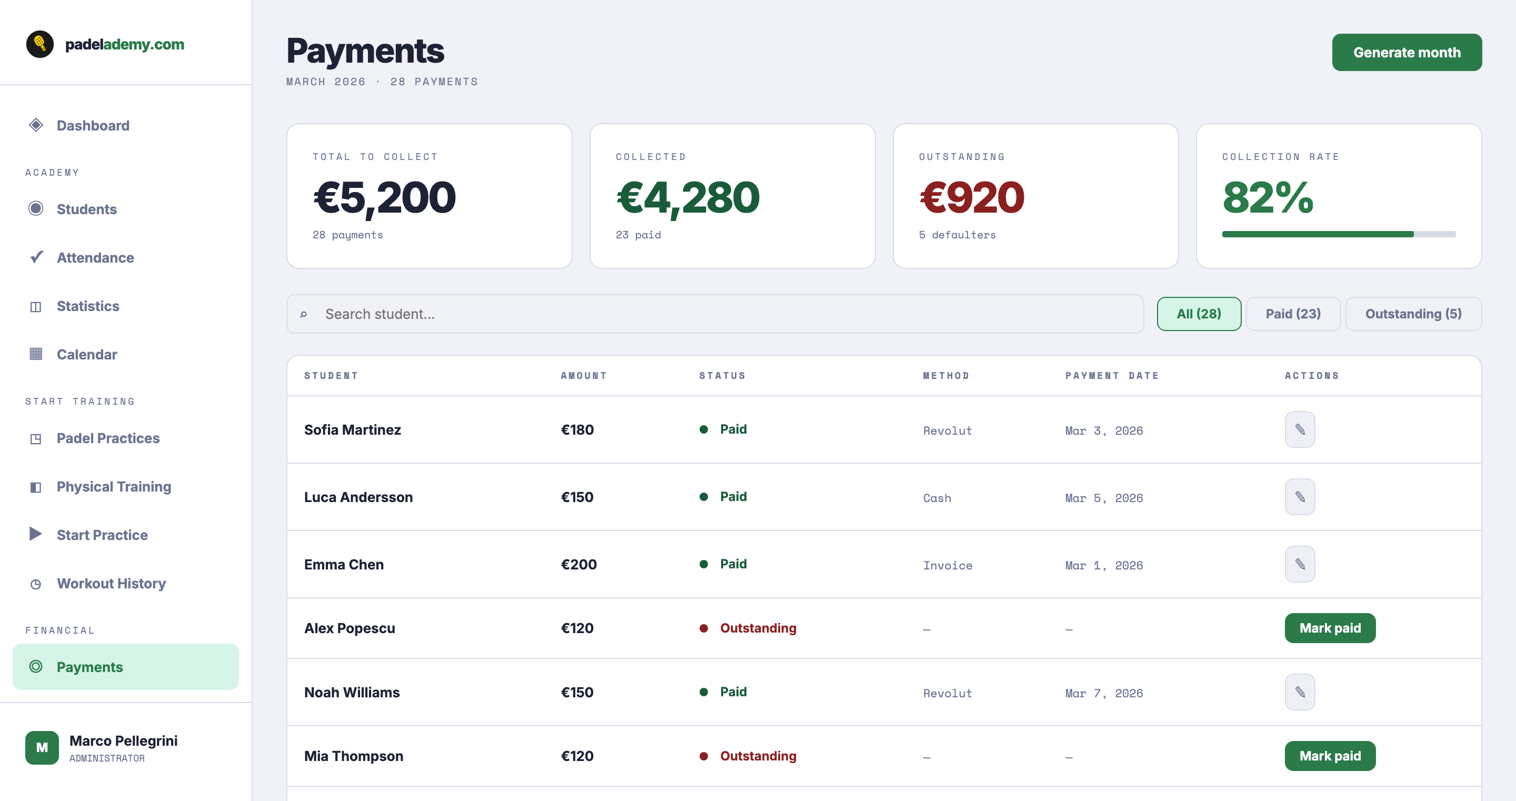Mark Alex Popescu's payment as paid
Image resolution: width=1516 pixels, height=801 pixels.
click(x=1330, y=628)
